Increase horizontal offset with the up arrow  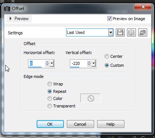[47, 62]
